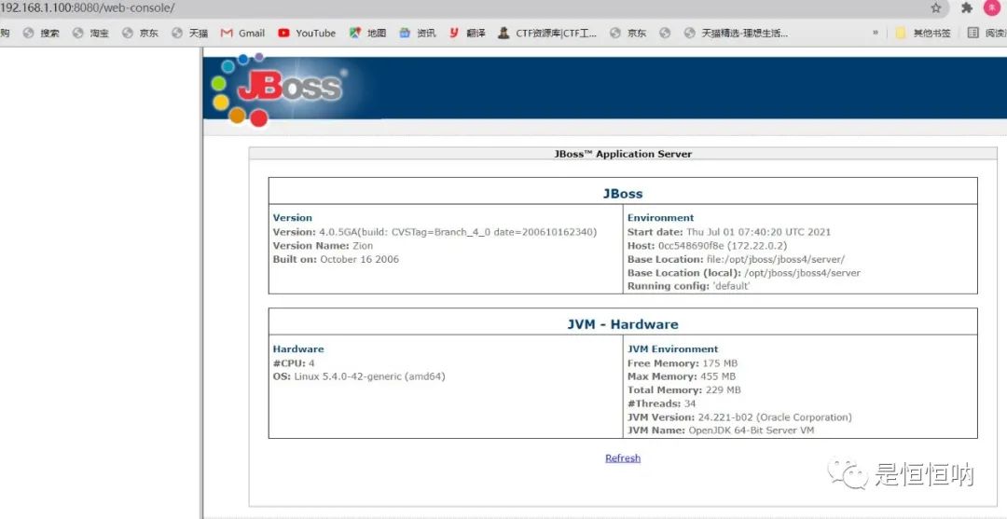The height and width of the screenshot is (519, 1007).
Task: Click the Version subheading in the JBoss table
Action: [292, 217]
